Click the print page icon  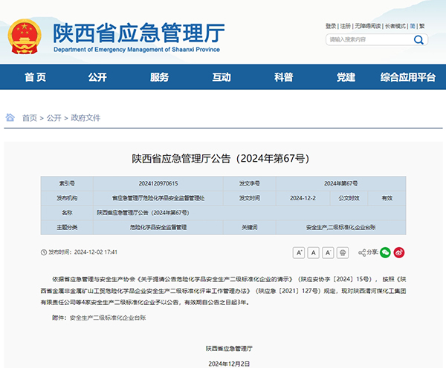pyautogui.click(x=342, y=252)
